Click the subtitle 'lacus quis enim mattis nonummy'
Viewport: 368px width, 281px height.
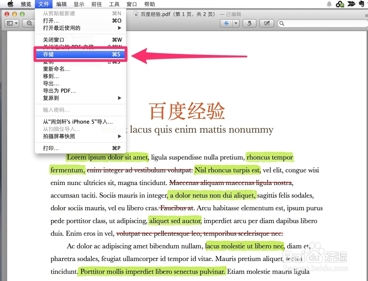202,129
